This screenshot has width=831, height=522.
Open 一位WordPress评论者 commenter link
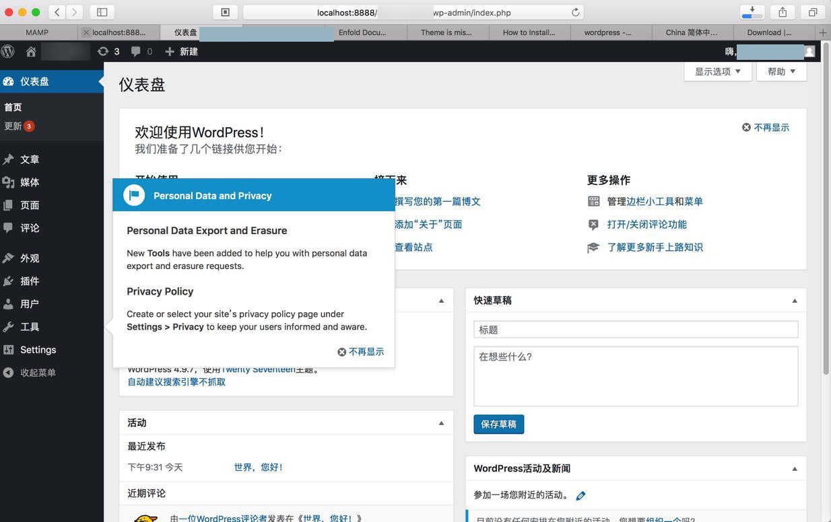223,519
